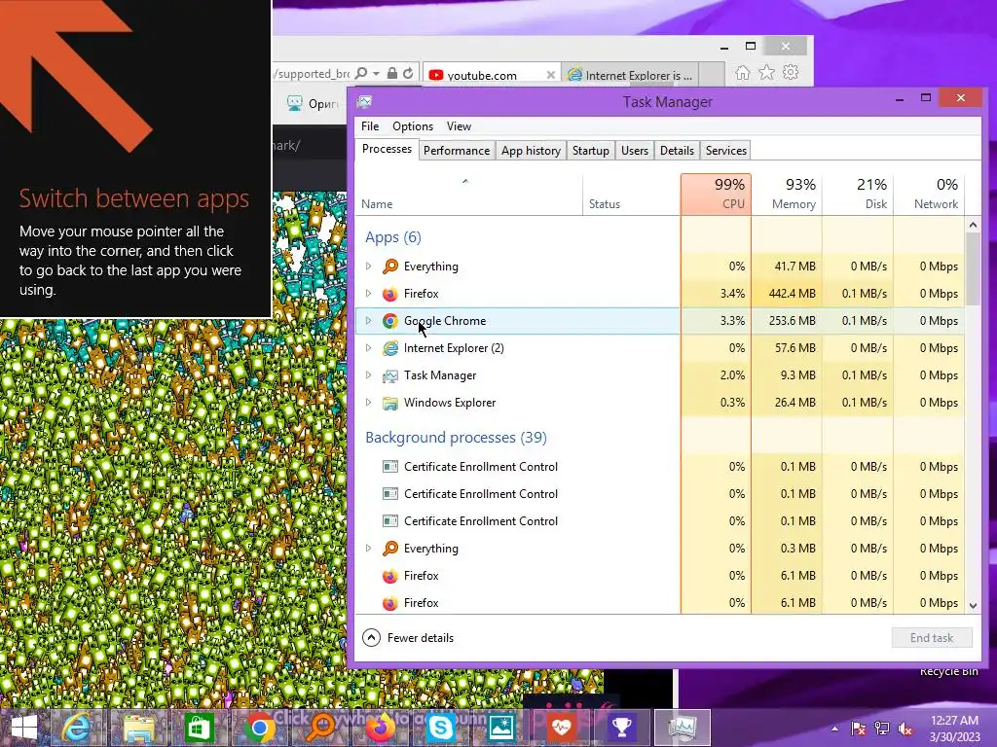Open Internet Explorer tools gear icon
Image resolution: width=997 pixels, height=747 pixels.
tap(791, 73)
